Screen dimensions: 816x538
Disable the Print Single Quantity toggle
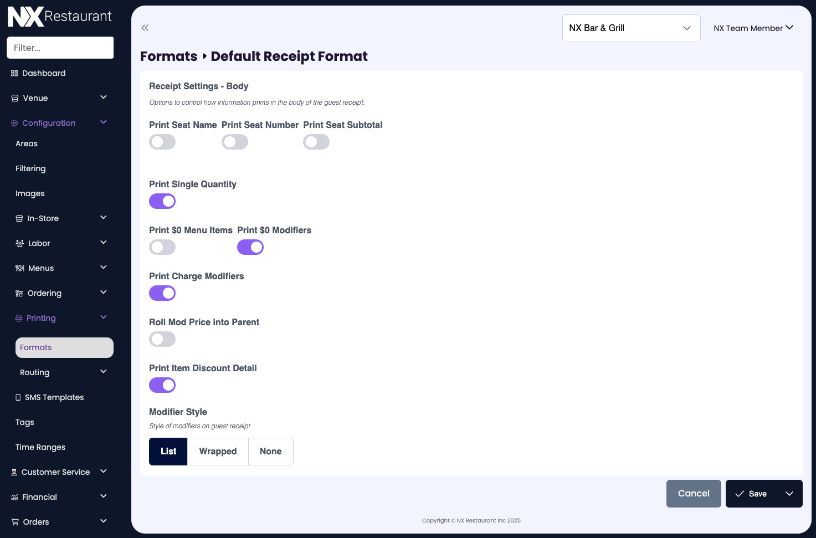pos(162,201)
